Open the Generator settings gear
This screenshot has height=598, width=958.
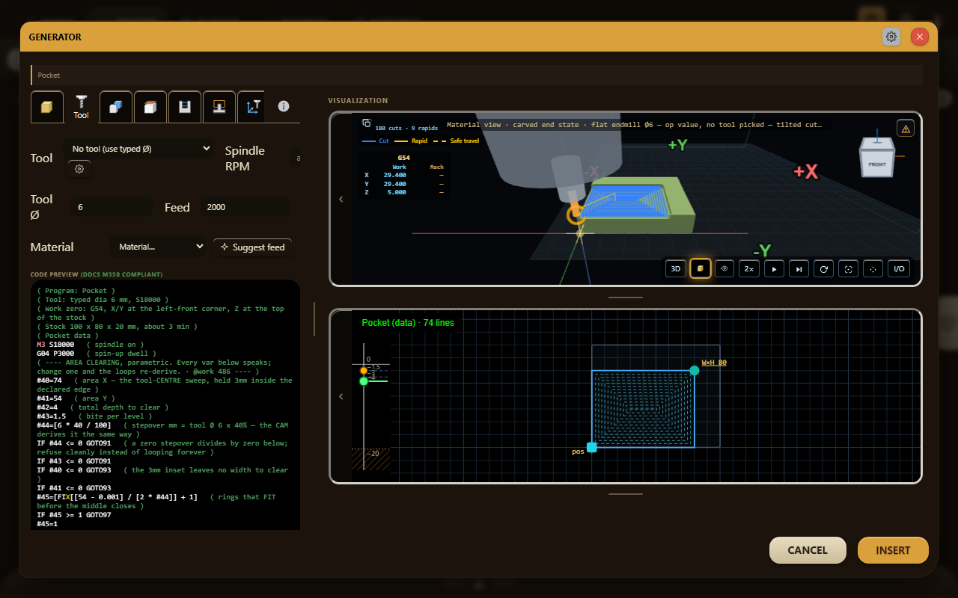[x=891, y=37]
